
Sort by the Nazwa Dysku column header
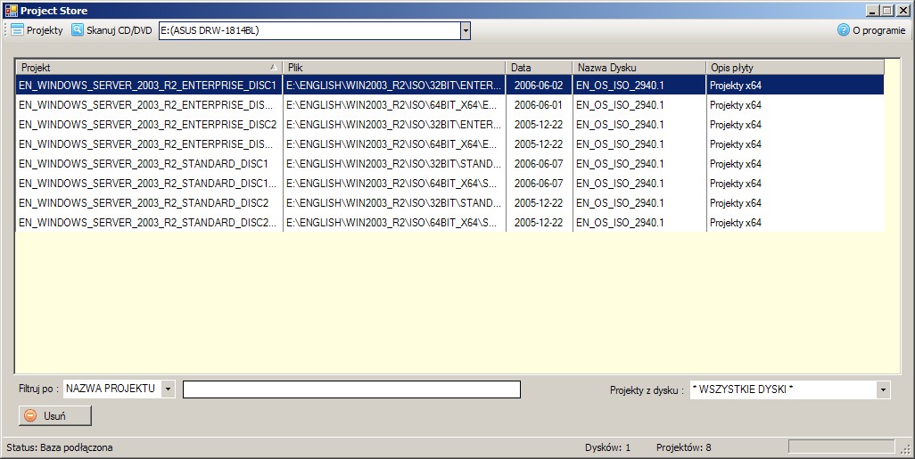tap(639, 67)
